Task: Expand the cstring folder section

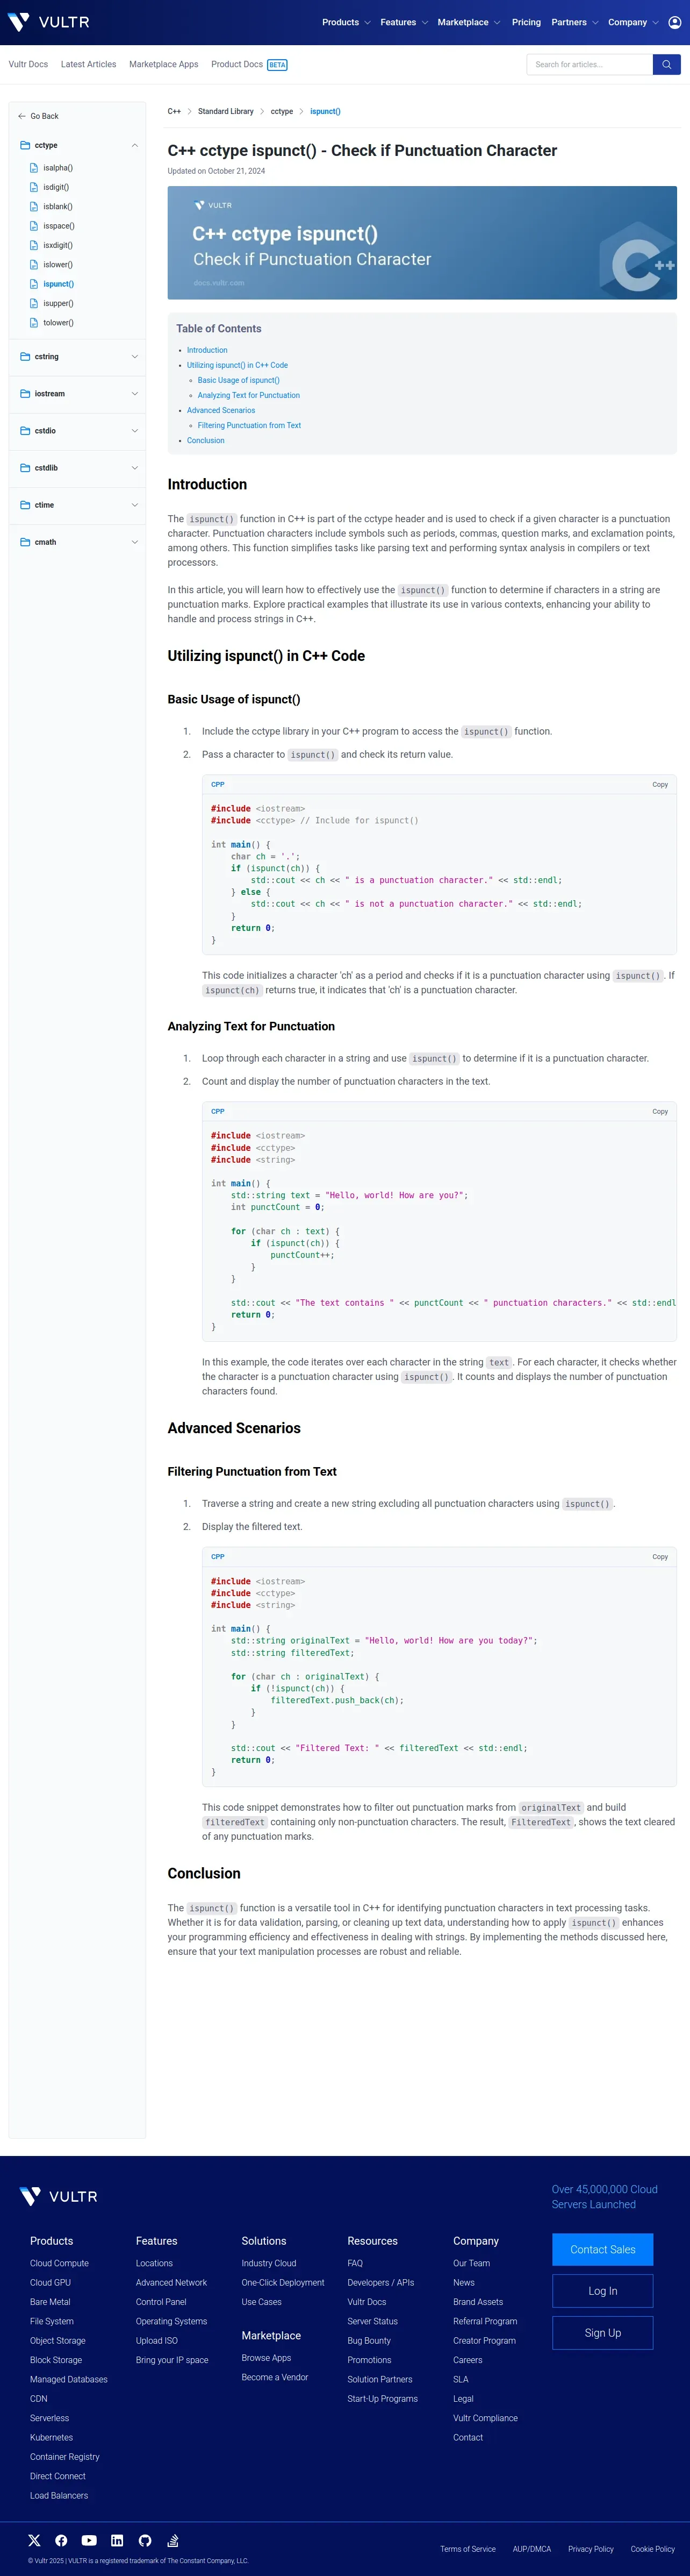Action: [79, 356]
